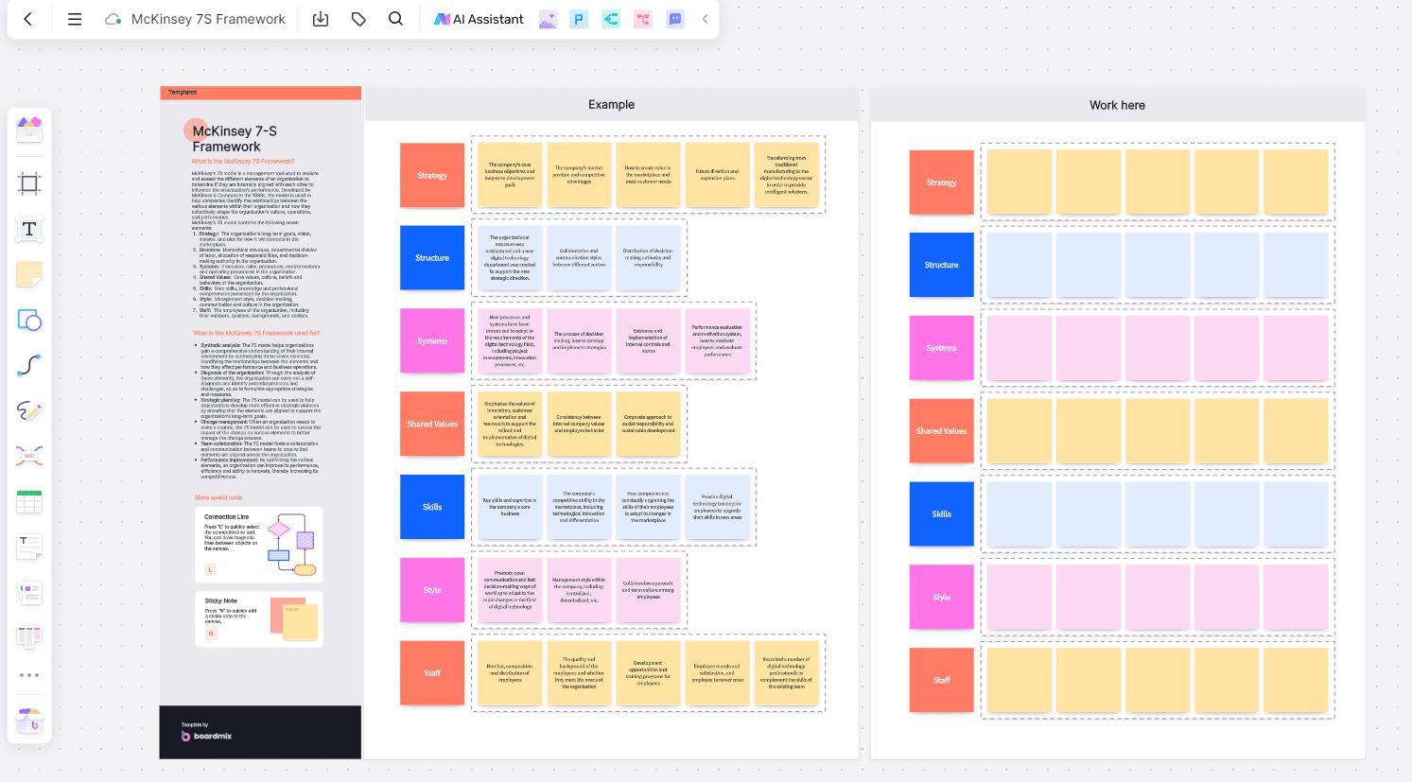The height and width of the screenshot is (782, 1412).
Task: Select the Sticky Note tool
Action: point(29,274)
